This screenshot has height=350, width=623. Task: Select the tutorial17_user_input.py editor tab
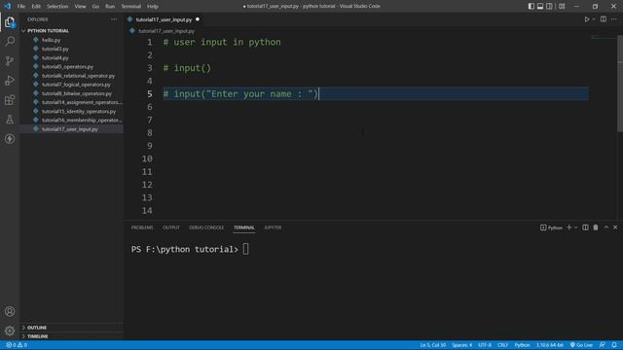(165, 19)
